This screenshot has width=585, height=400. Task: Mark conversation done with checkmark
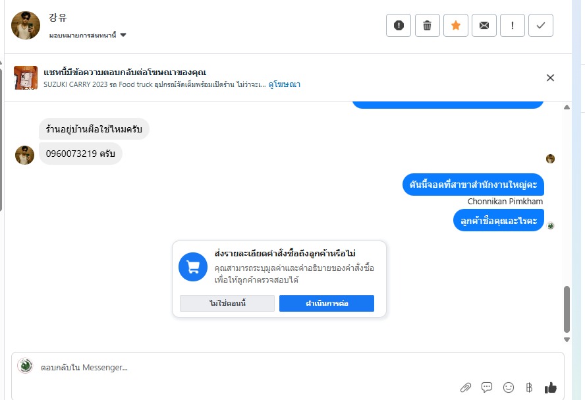pyautogui.click(x=541, y=25)
